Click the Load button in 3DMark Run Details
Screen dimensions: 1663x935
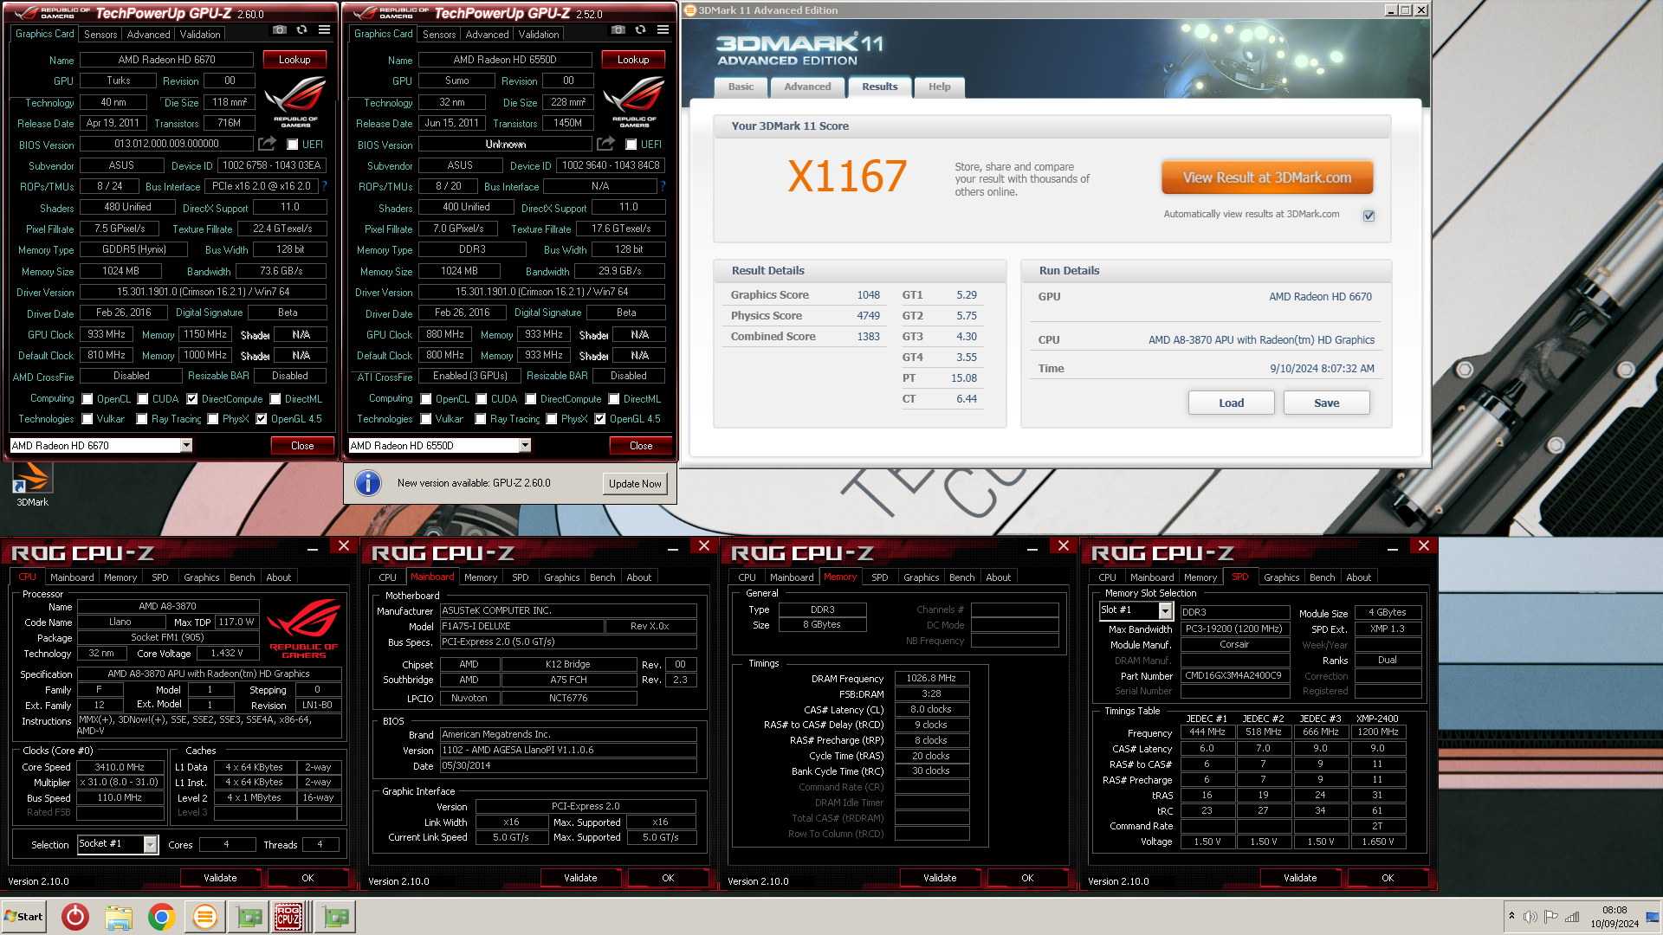point(1231,403)
